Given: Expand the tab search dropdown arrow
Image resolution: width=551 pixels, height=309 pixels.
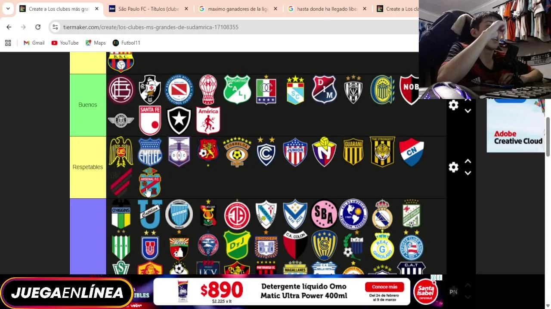Looking at the screenshot, I should (8, 9).
